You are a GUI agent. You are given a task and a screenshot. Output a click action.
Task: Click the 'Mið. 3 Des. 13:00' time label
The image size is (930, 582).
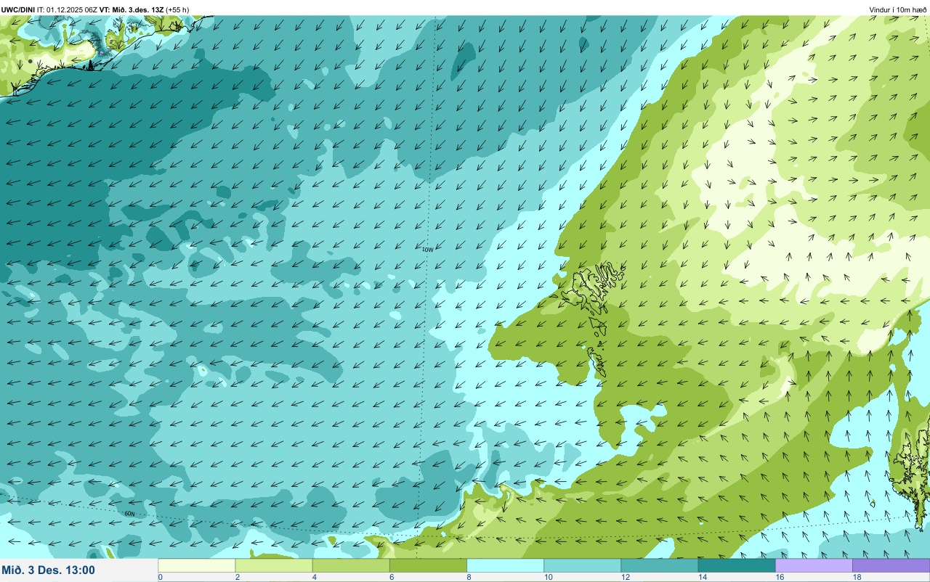coord(48,570)
